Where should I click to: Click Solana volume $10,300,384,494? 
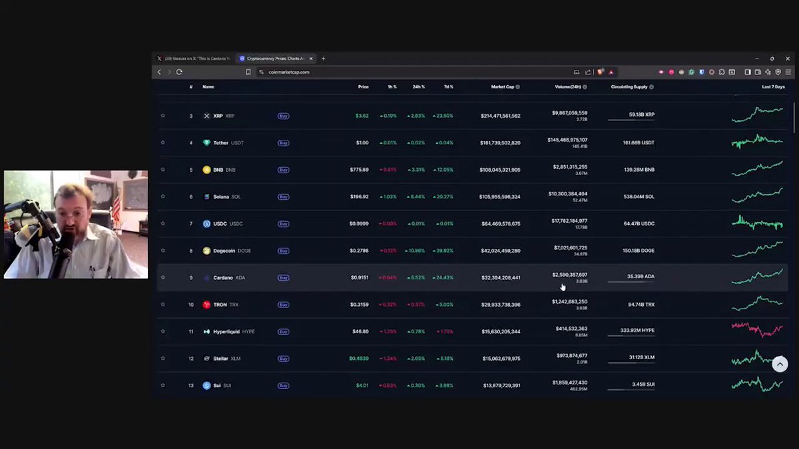coord(568,194)
